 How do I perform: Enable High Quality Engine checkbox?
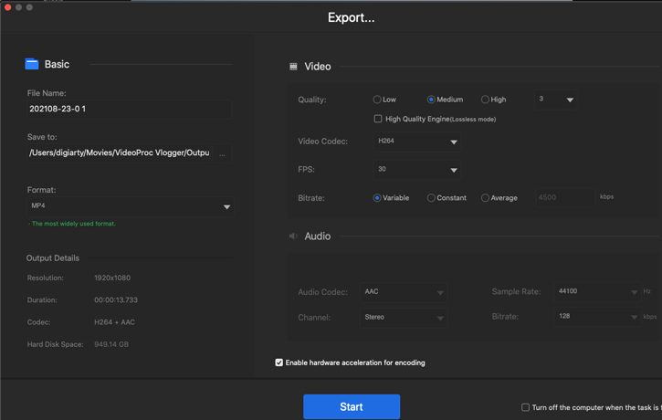[x=378, y=119]
